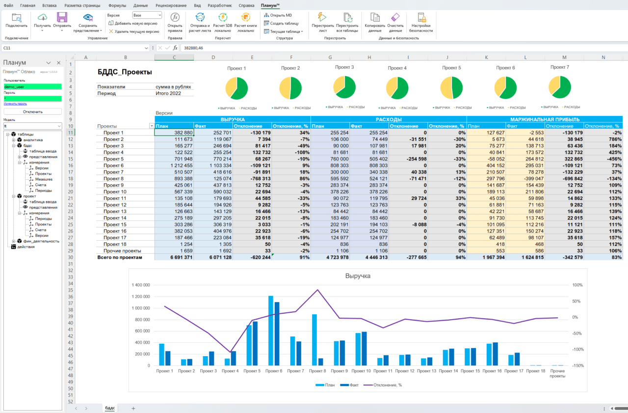Collapse the бддс tree node
Viewport: 628px width, 413px height.
pos(13,146)
